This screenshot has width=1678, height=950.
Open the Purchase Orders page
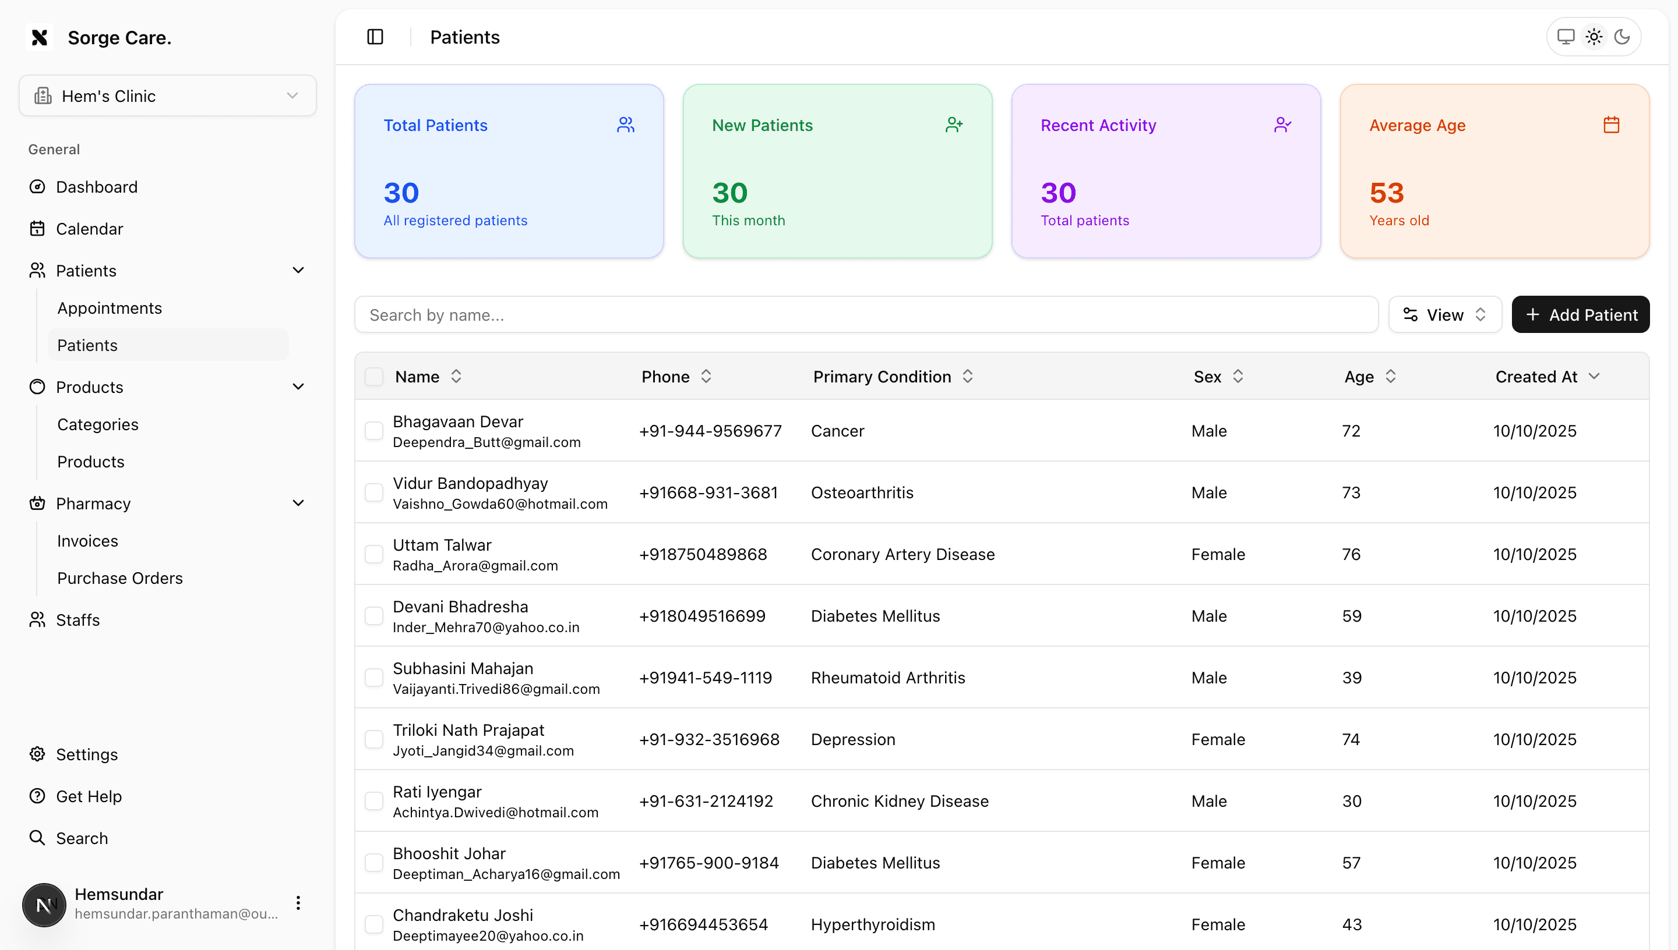119,578
